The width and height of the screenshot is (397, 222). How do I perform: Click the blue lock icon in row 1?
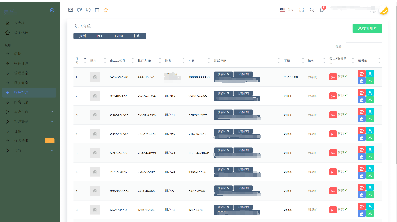[x=362, y=81]
